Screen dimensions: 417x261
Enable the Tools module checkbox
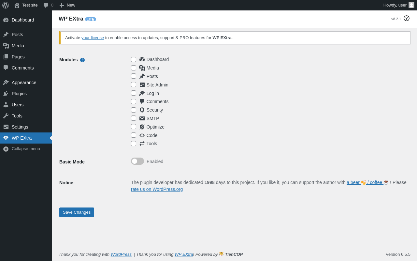pyautogui.click(x=134, y=144)
